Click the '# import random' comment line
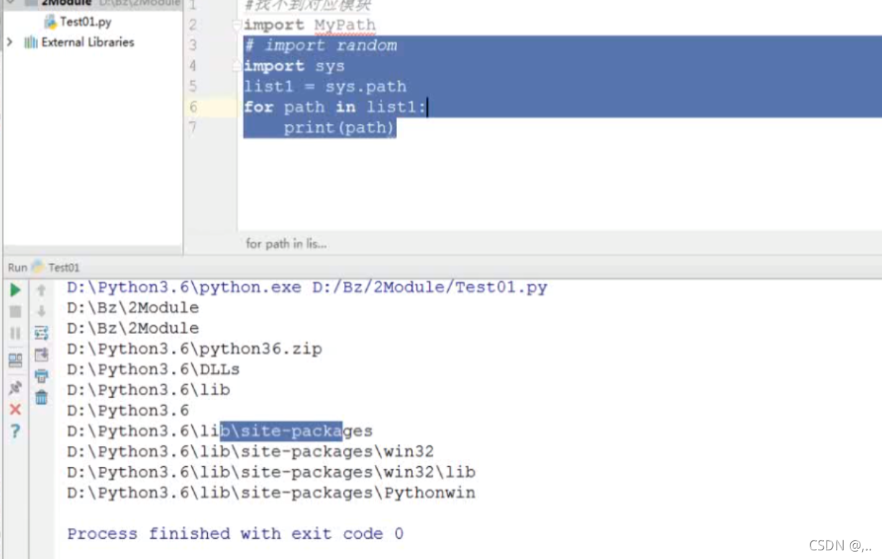The image size is (882, 559). (x=320, y=45)
